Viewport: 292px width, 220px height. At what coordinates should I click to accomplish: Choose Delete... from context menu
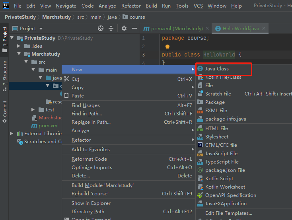pos(128,176)
